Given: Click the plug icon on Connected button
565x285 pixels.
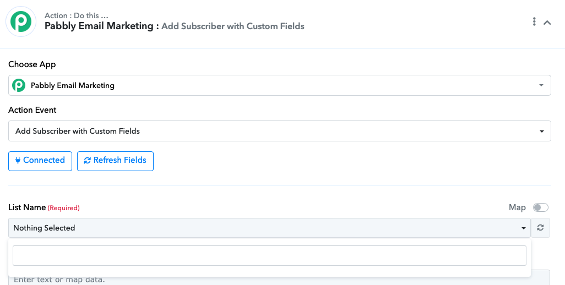Looking at the screenshot, I should click(18, 161).
